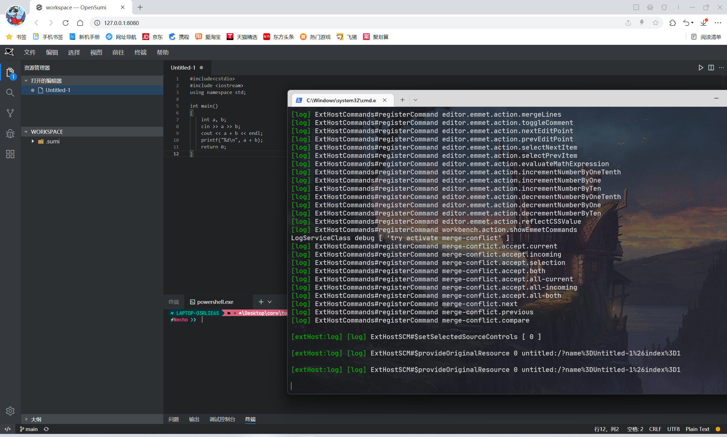Open the 帮助 menu
This screenshot has height=437, width=727.
pos(162,53)
